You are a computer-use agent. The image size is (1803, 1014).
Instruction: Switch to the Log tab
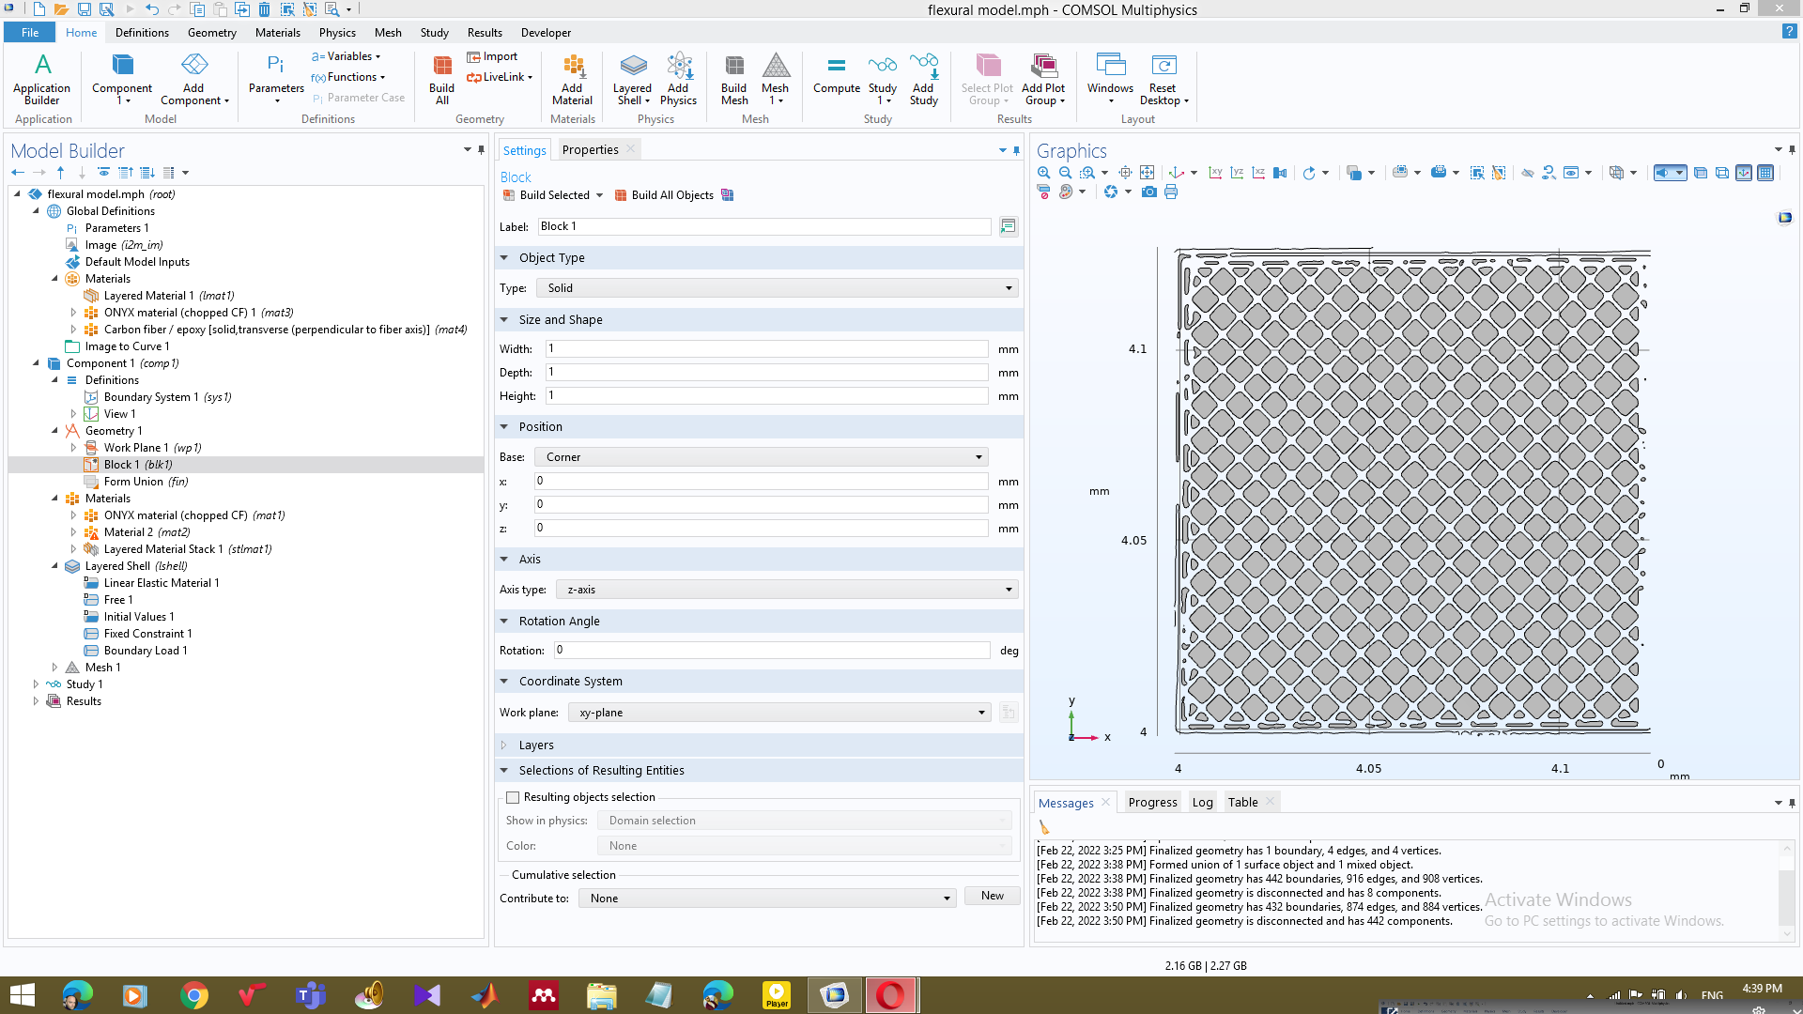(1202, 803)
